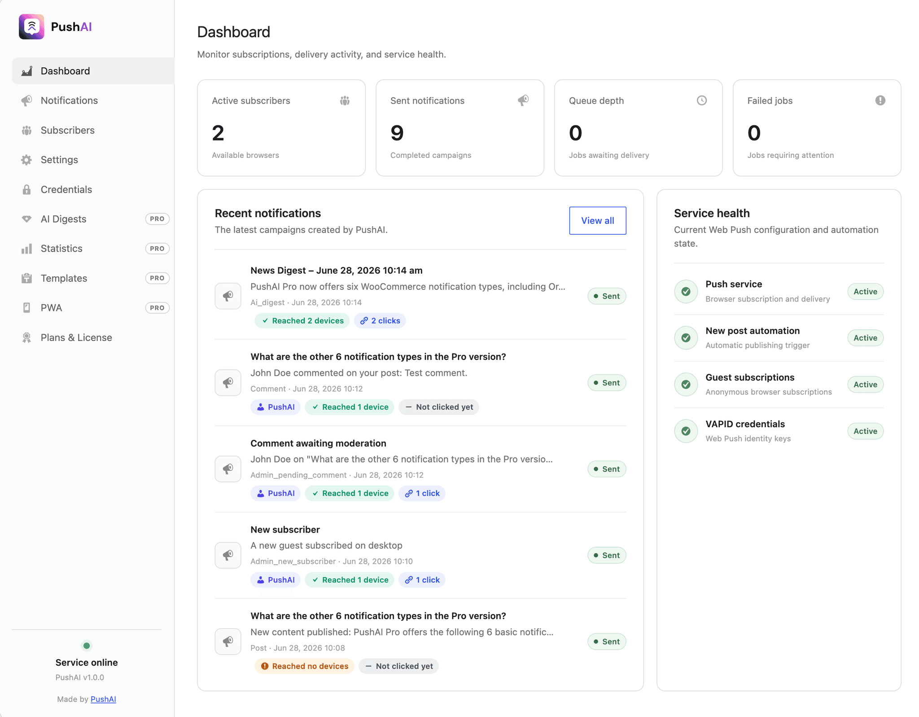Click the PRO badge next to Statistics

click(x=157, y=249)
